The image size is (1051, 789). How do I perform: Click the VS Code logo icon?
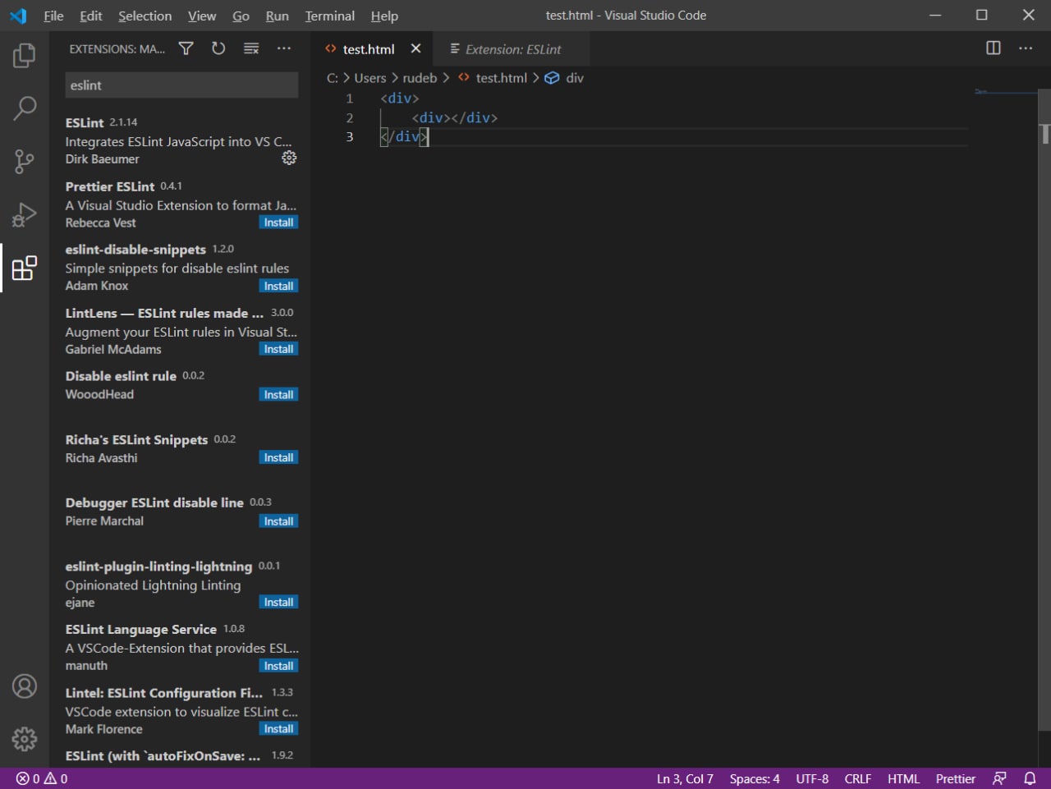tap(18, 16)
